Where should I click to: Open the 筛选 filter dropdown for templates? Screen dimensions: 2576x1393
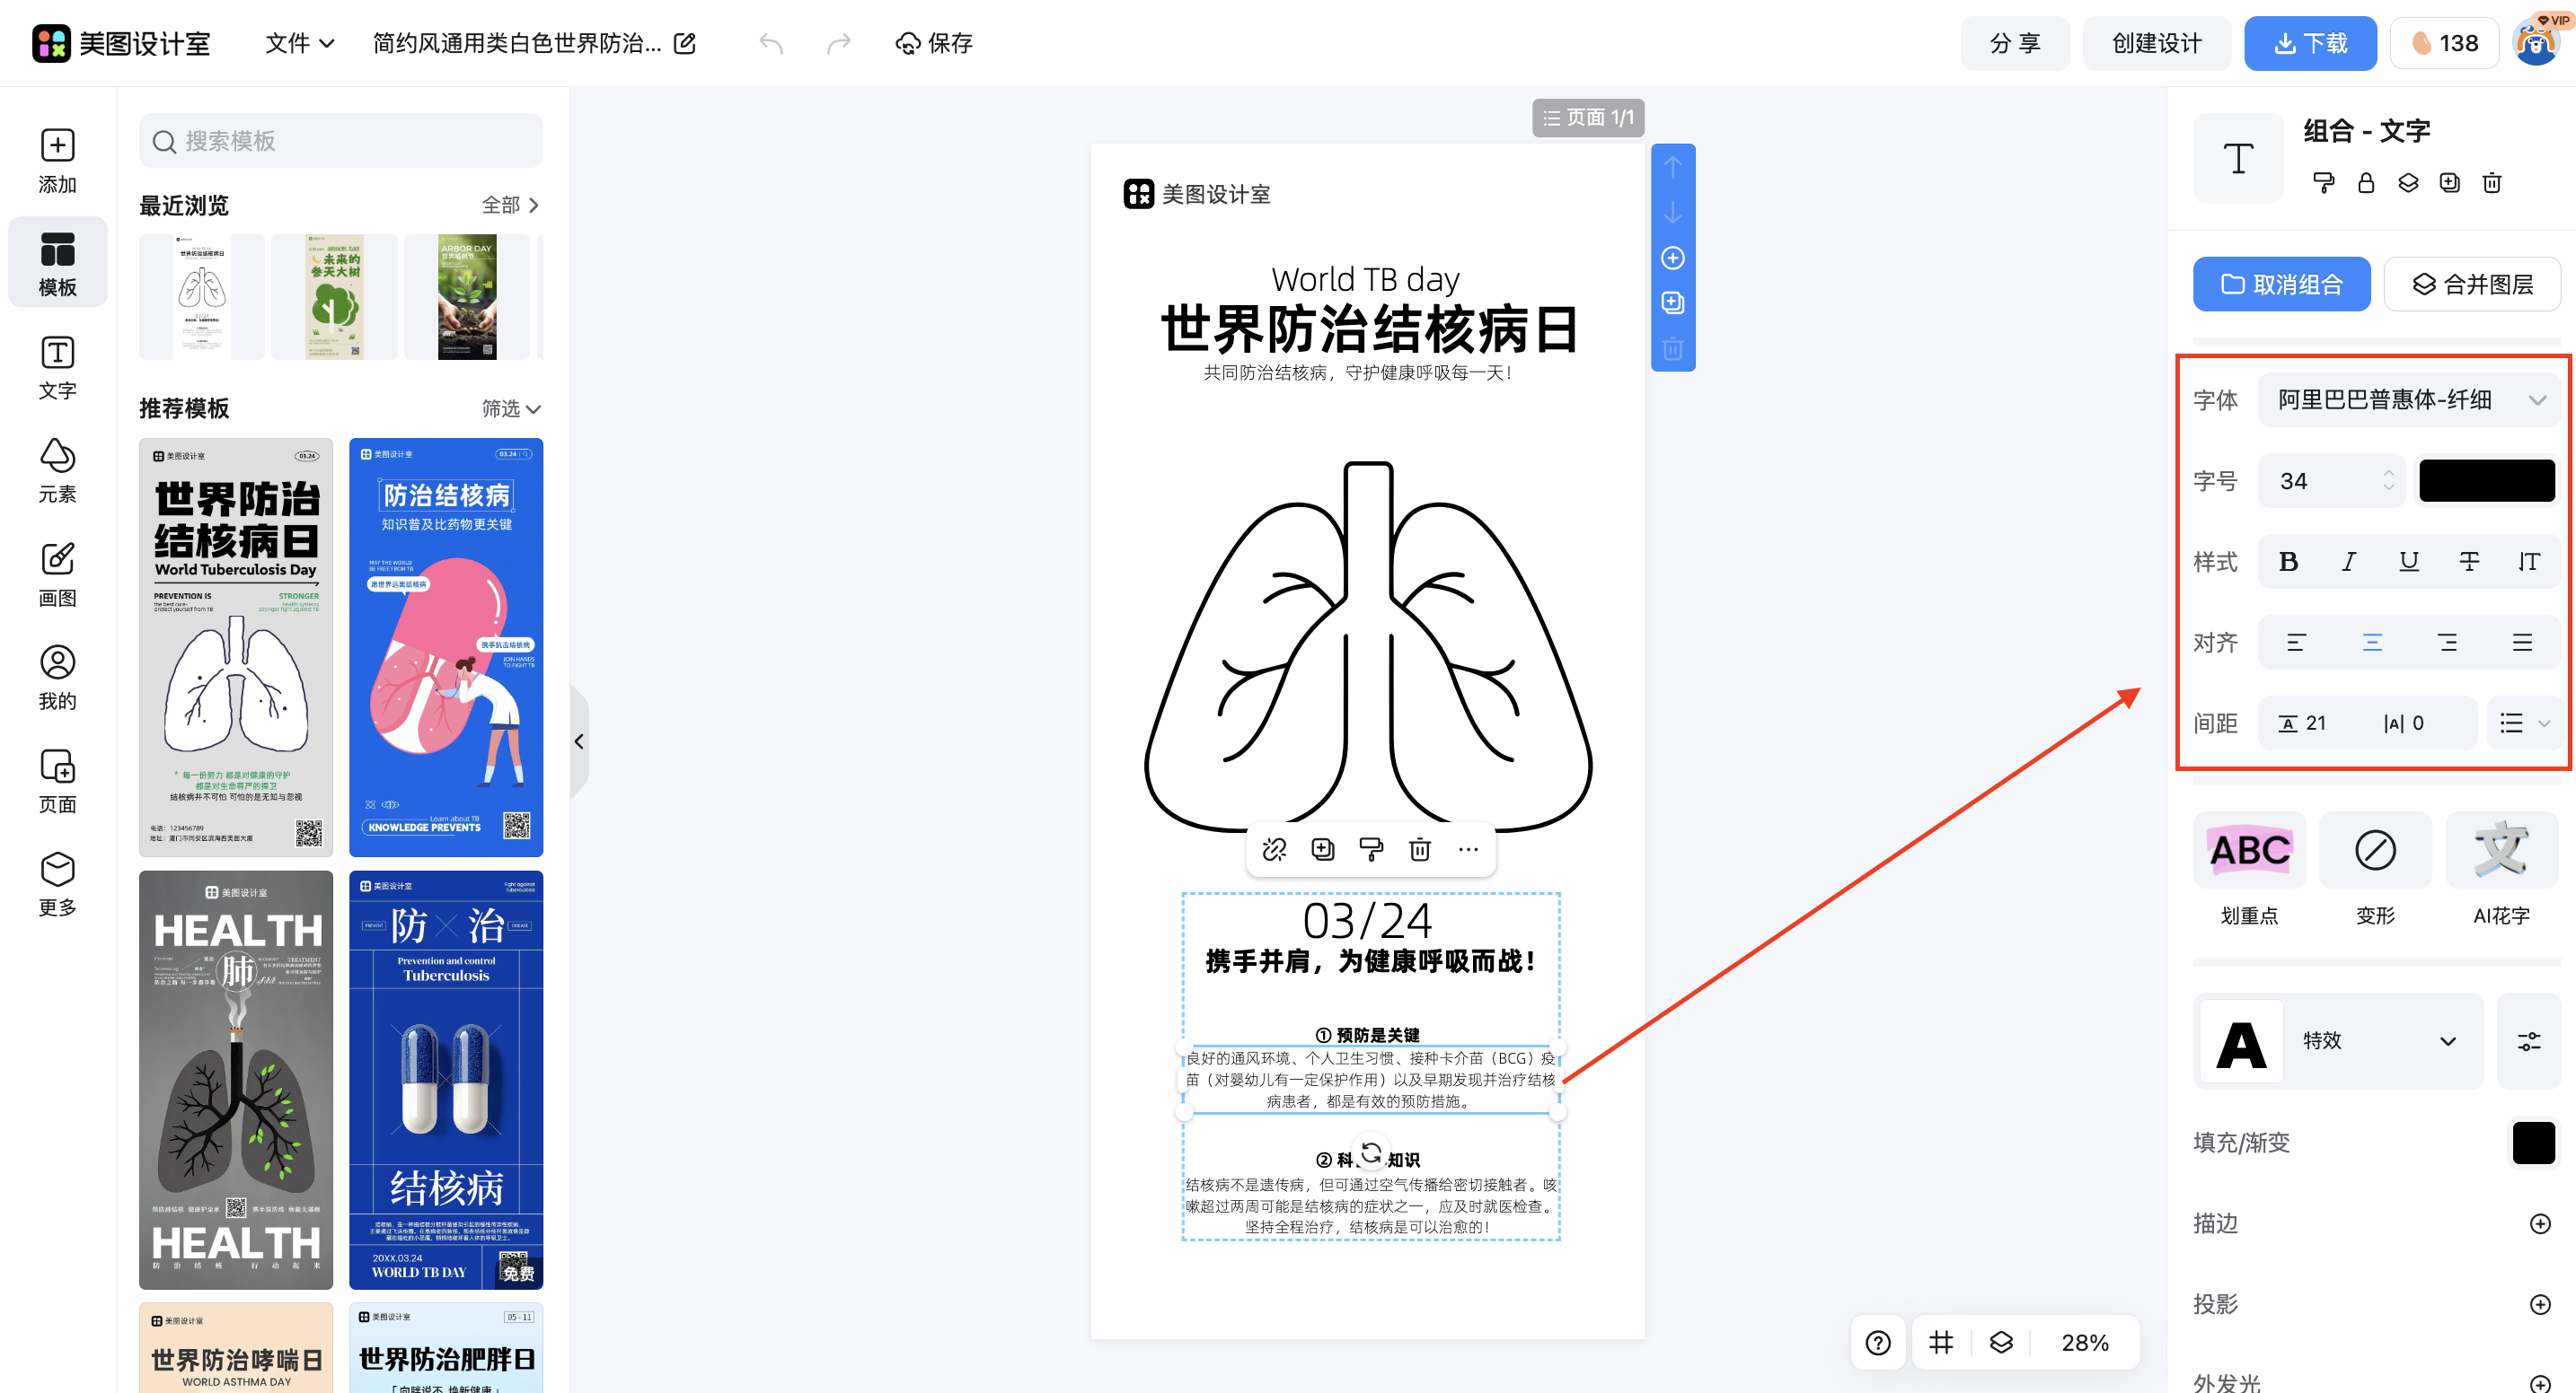tap(510, 408)
